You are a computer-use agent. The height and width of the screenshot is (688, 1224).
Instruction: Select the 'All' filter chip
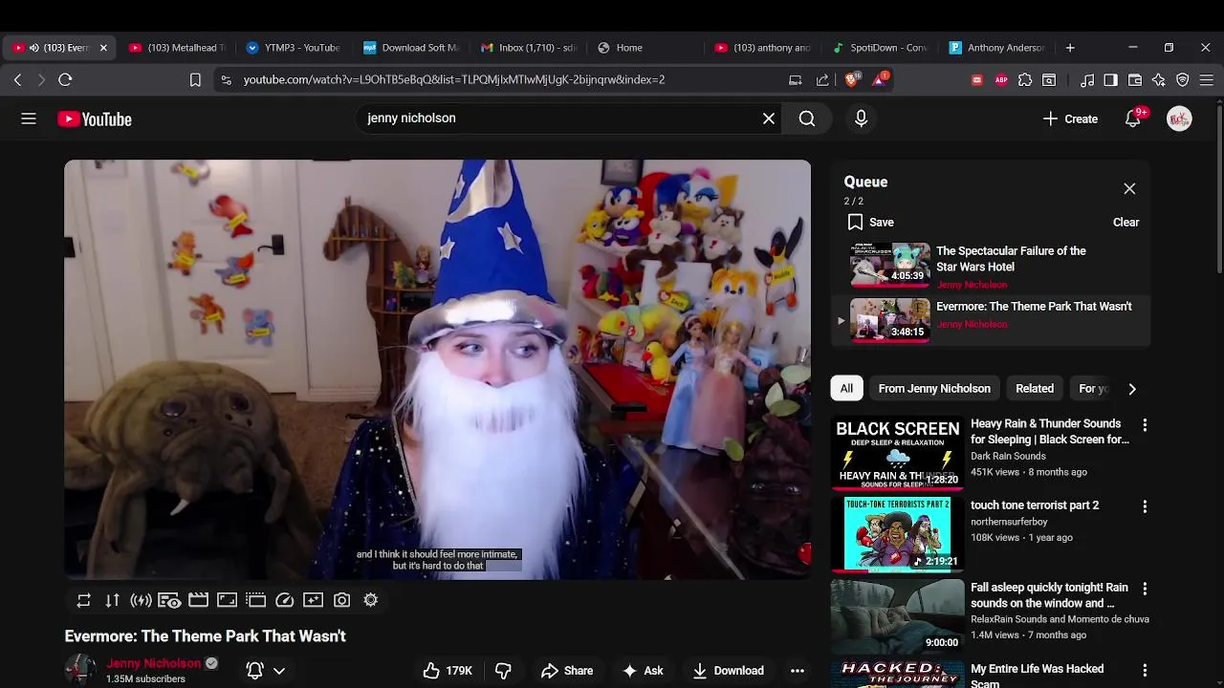[846, 389]
